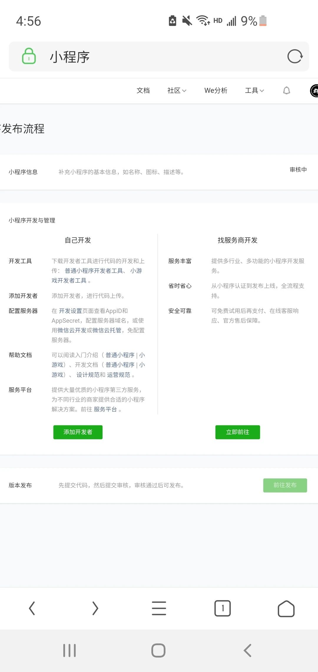Open the account avatar at top right
The height and width of the screenshot is (672, 318).
pos(314,90)
